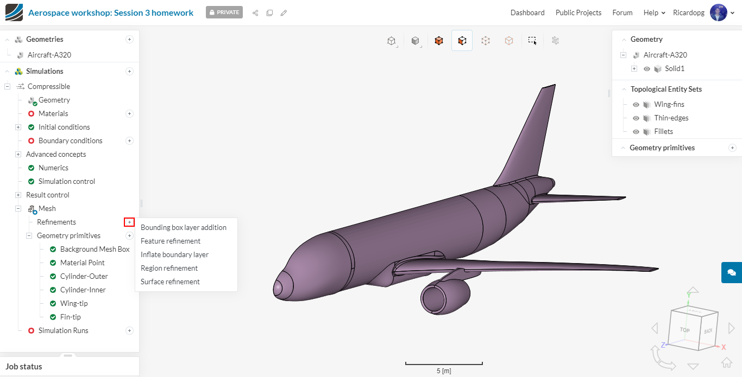Image resolution: width=742 pixels, height=377 pixels.
Task: Open the Public Projects page
Action: [578, 12]
